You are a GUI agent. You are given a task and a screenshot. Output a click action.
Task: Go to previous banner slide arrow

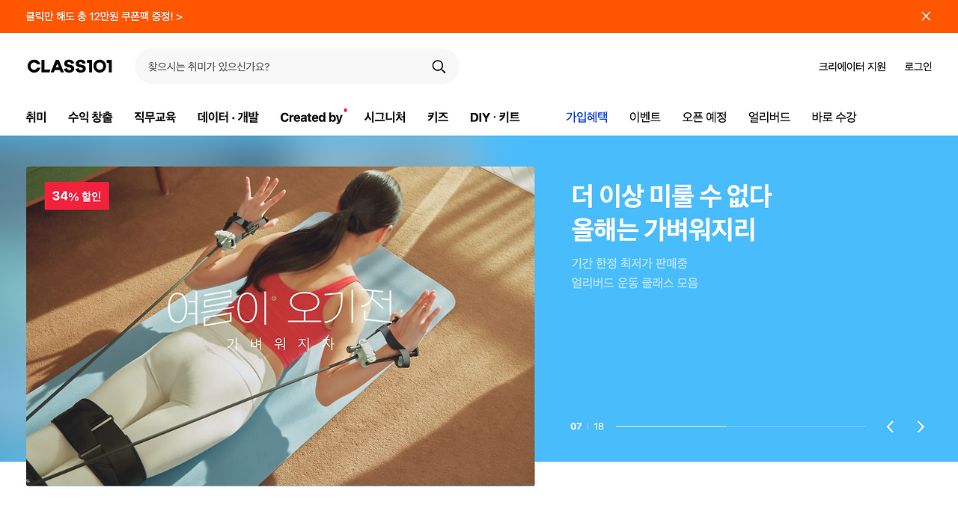[890, 426]
